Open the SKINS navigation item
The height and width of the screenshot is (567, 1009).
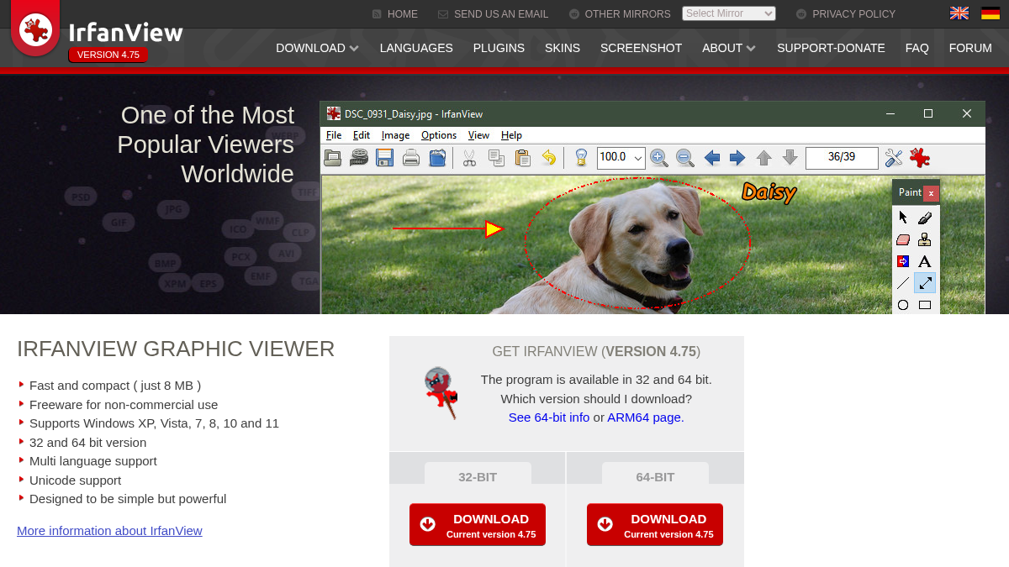(x=563, y=48)
